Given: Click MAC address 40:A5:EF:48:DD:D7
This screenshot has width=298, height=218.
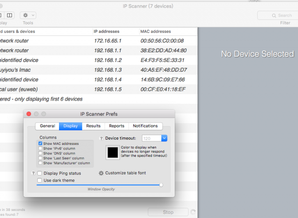Looking at the screenshot, I should (164, 70).
